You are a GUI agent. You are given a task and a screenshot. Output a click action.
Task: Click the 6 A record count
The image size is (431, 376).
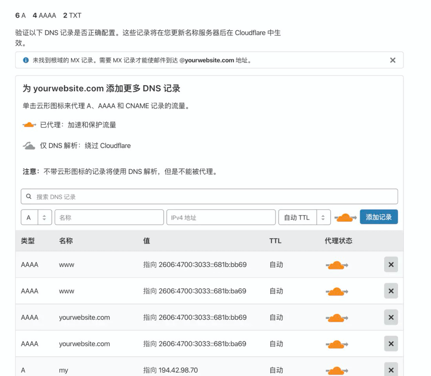point(21,15)
